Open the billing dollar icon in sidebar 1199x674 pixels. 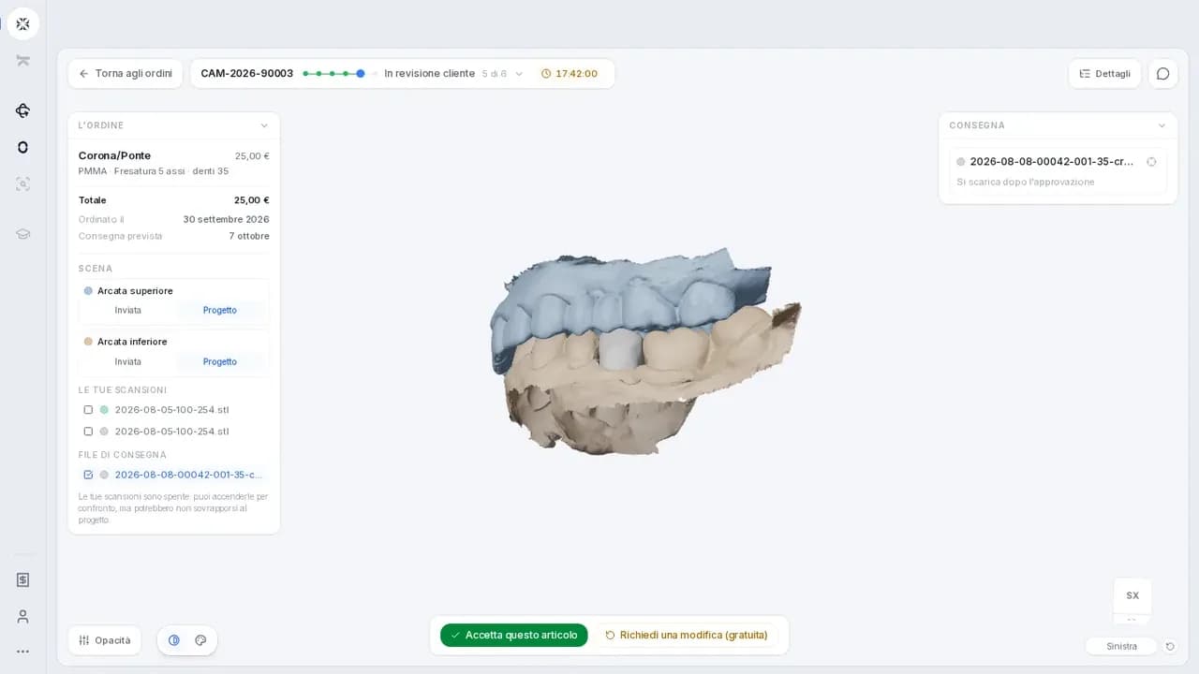pyautogui.click(x=22, y=579)
